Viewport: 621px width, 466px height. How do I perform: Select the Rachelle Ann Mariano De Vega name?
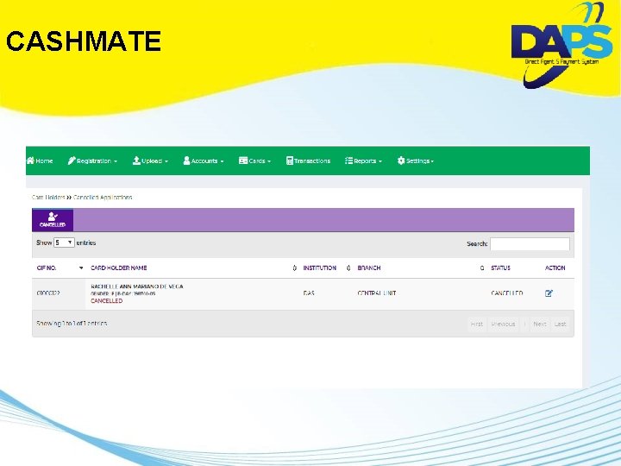[x=137, y=287]
